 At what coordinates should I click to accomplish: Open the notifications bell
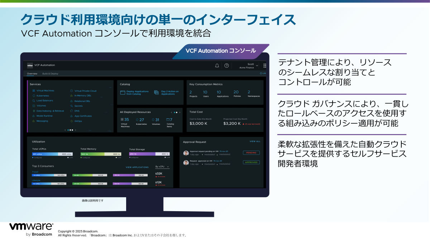click(x=217, y=66)
